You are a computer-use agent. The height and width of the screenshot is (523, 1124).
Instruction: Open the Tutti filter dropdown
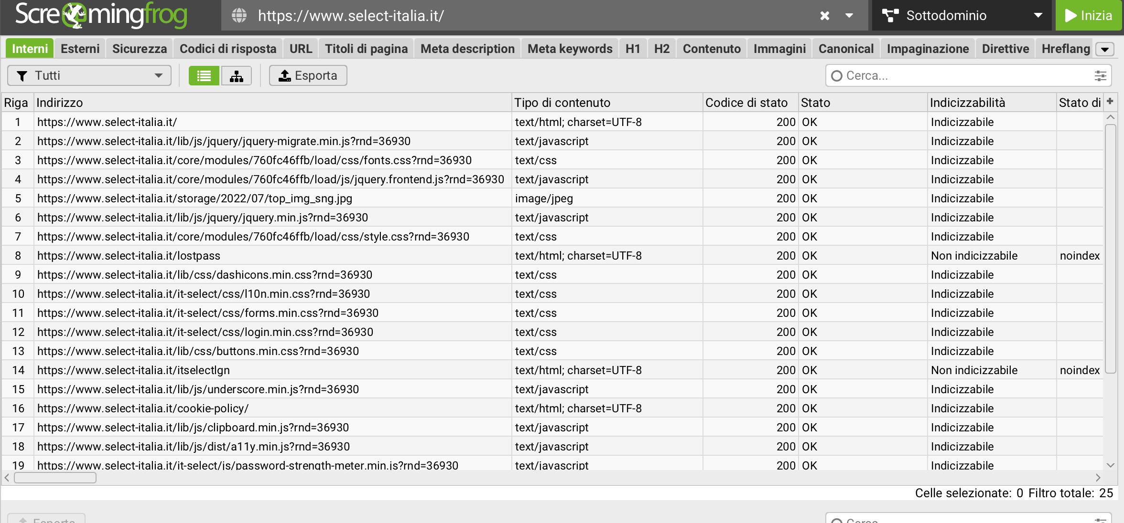(89, 75)
